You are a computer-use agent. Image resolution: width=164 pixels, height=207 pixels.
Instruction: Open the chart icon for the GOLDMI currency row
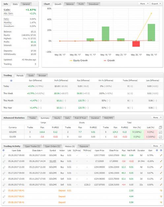pos(160,132)
